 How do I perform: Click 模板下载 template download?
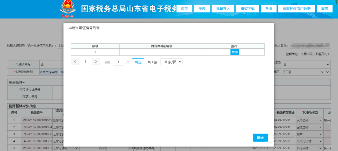pyautogui.click(x=248, y=9)
